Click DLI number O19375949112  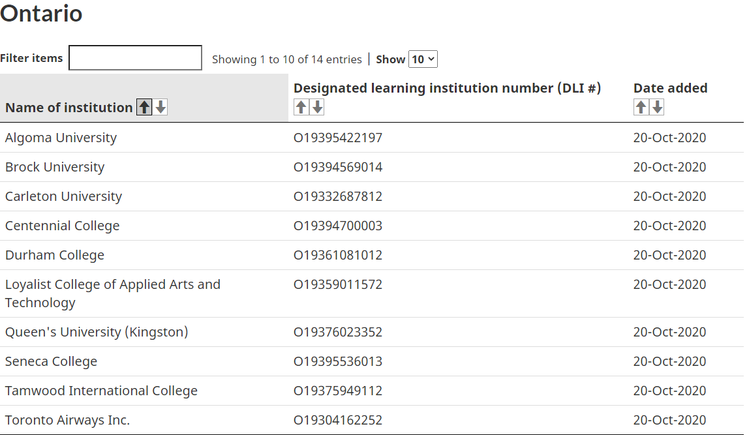click(338, 391)
